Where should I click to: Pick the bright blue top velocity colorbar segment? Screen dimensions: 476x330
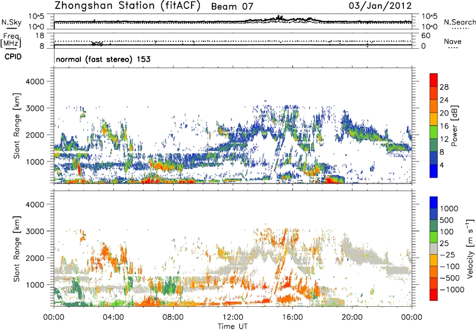434,203
